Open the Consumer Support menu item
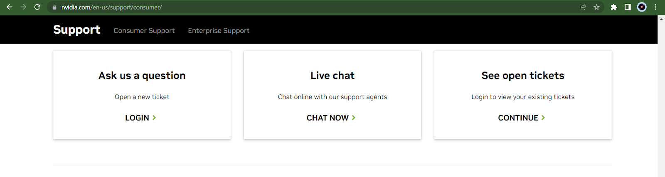The height and width of the screenshot is (177, 665). tap(144, 31)
